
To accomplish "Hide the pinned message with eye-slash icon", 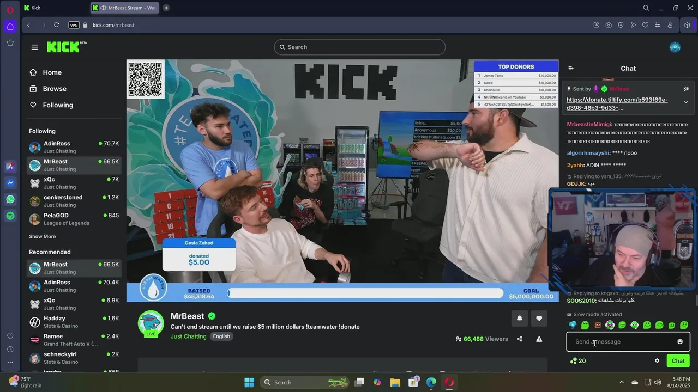I will pos(686,89).
